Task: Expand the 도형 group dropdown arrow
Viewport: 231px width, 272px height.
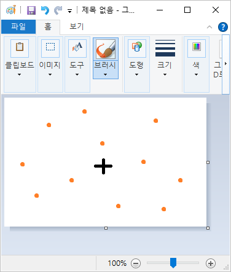Action: [136, 75]
